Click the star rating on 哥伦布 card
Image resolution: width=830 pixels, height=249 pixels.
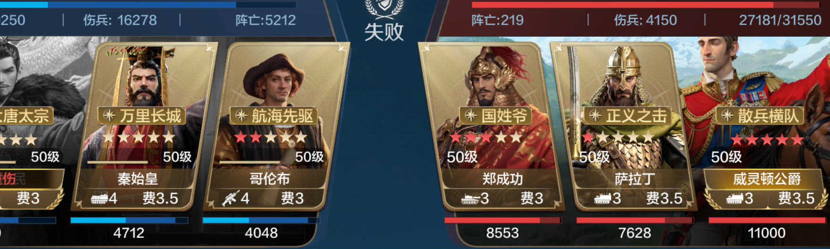(271, 138)
